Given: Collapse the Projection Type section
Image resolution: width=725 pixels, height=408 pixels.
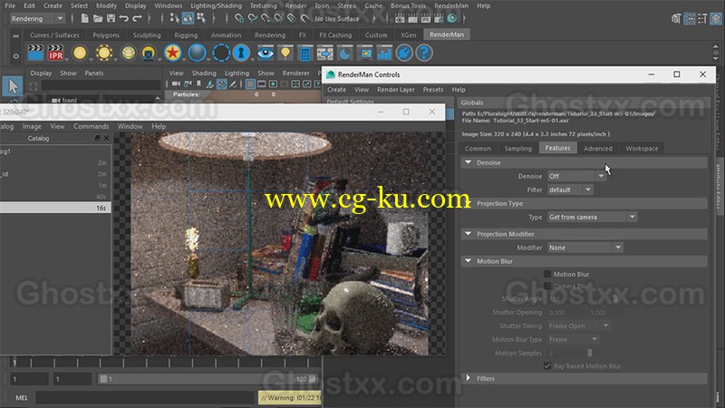Looking at the screenshot, I should click(x=469, y=203).
